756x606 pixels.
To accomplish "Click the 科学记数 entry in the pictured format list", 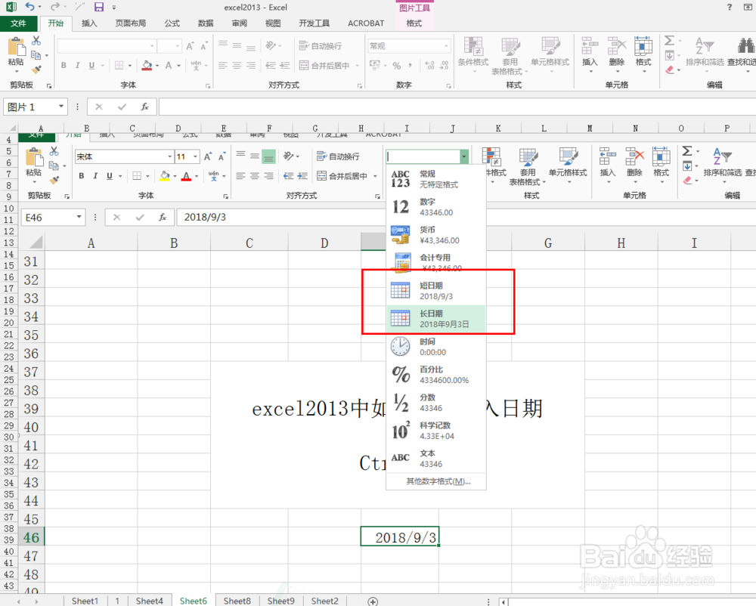I will (x=436, y=431).
